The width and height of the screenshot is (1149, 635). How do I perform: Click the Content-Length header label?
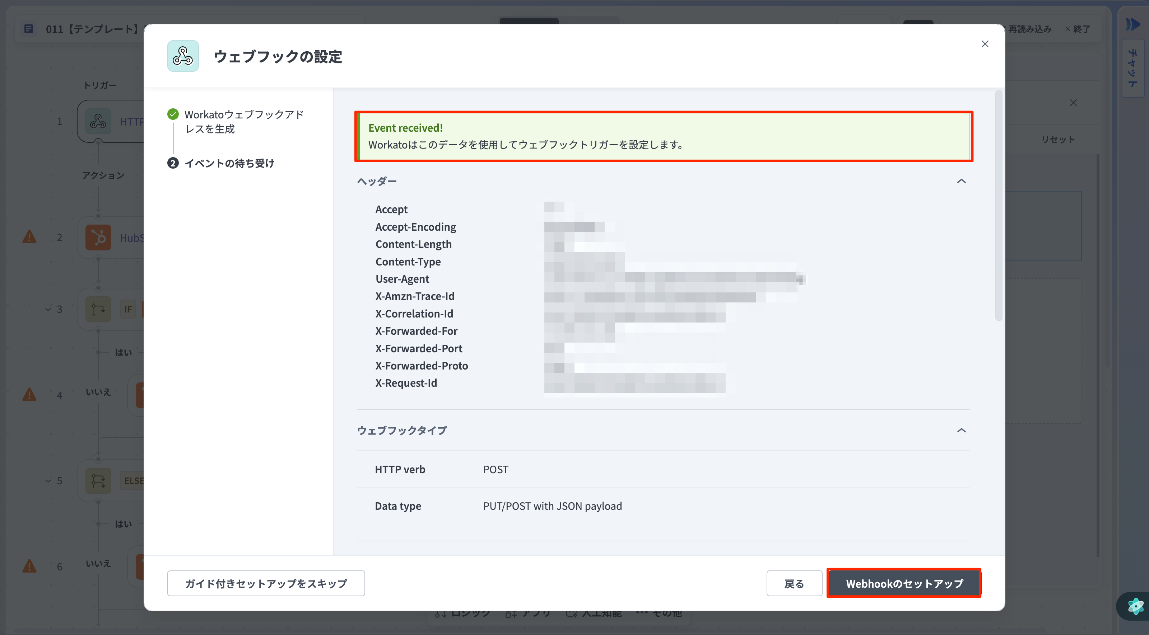(x=414, y=244)
